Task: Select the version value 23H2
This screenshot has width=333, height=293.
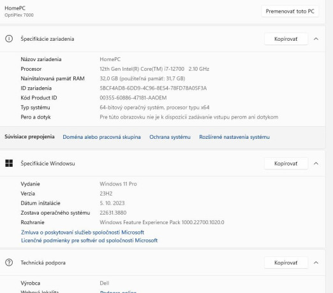Action: coord(106,194)
